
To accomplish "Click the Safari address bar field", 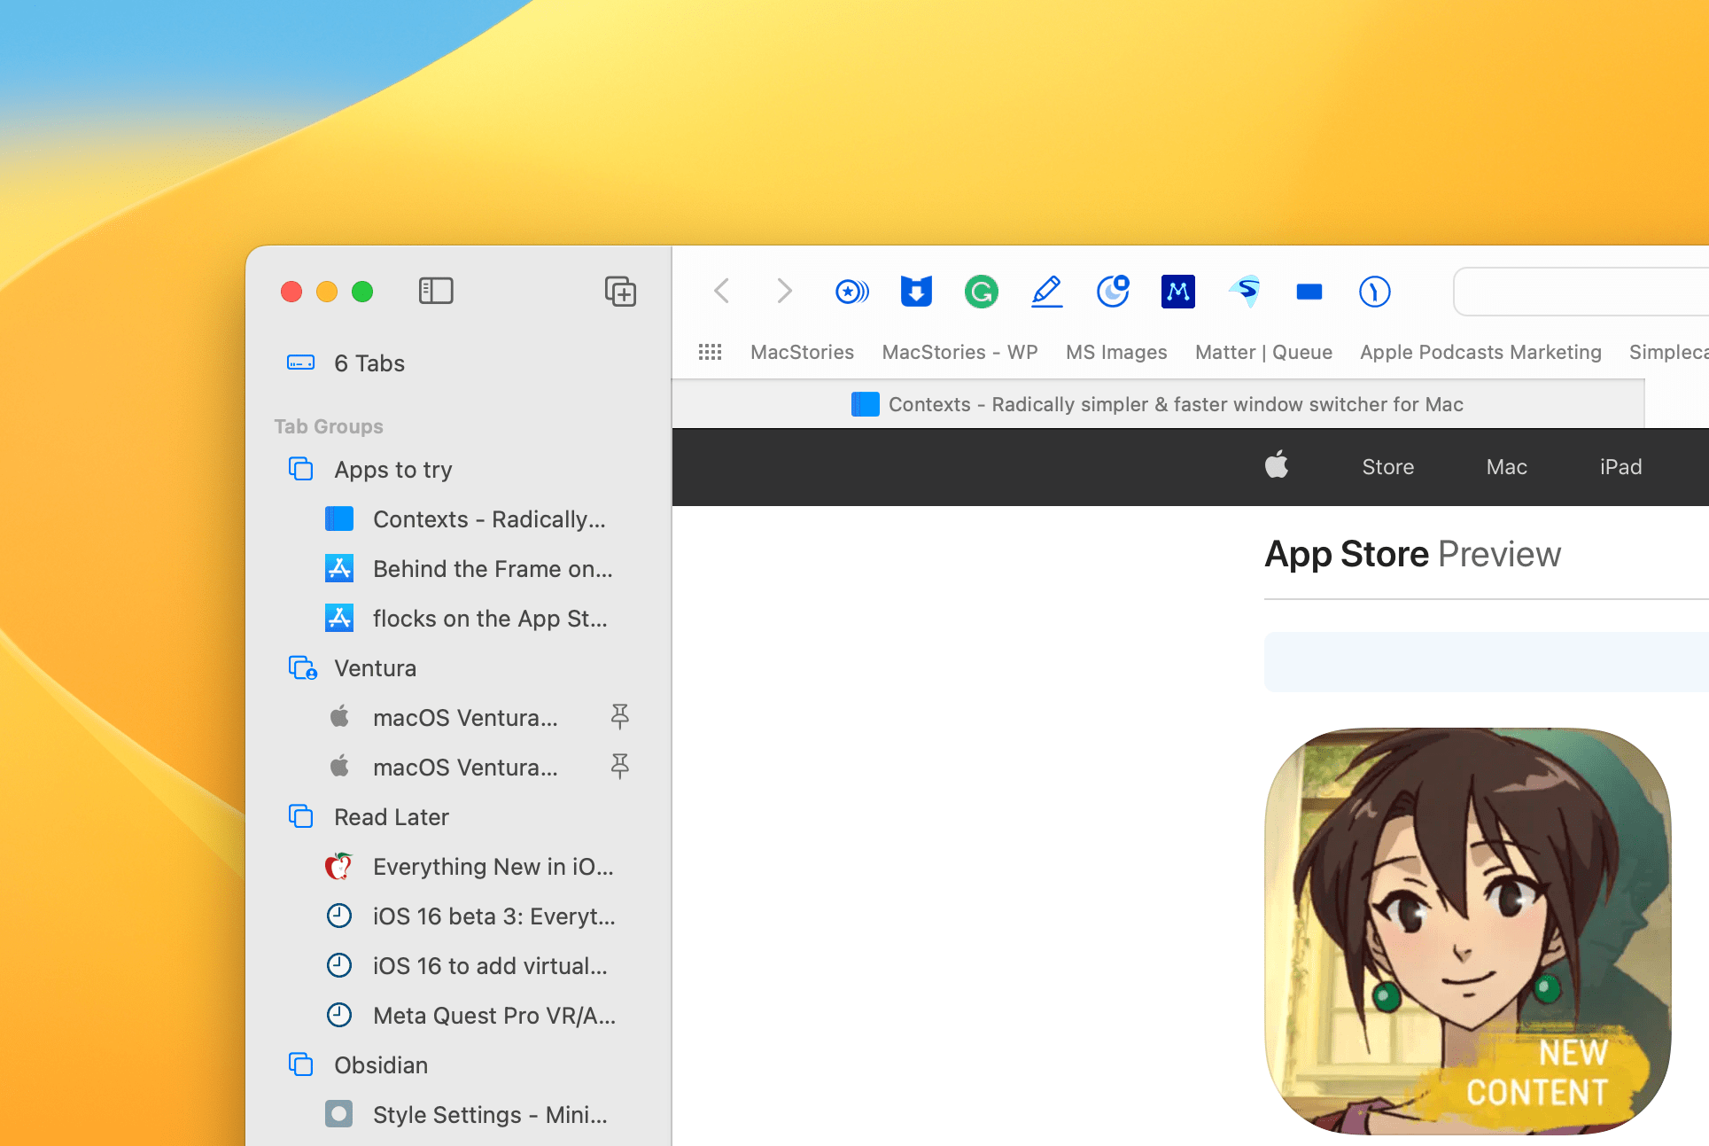I will [1581, 292].
